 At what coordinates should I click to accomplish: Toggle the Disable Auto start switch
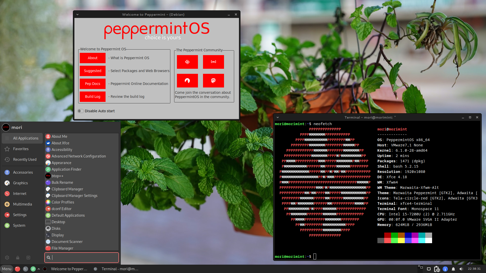pyautogui.click(x=80, y=111)
